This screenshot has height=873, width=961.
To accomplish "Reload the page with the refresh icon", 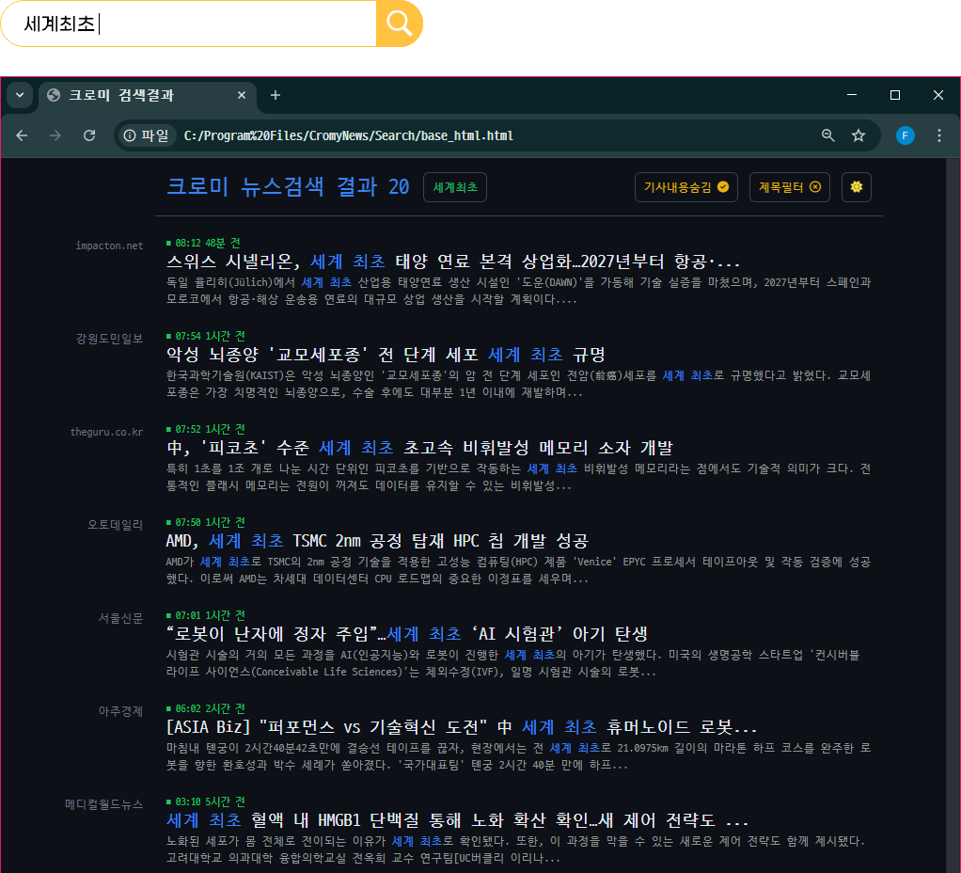I will [89, 135].
